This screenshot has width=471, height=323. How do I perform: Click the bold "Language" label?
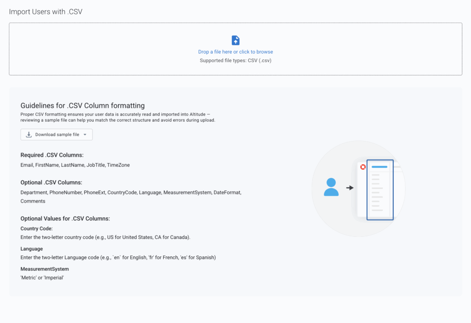(32, 249)
